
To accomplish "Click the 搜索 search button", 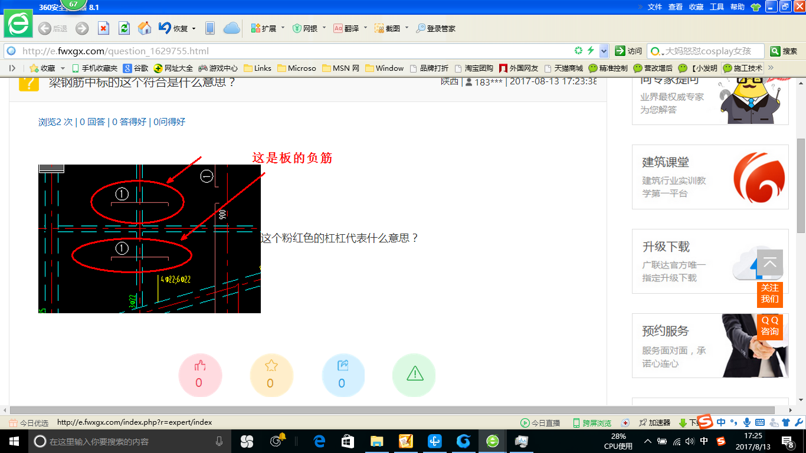I will (784, 51).
